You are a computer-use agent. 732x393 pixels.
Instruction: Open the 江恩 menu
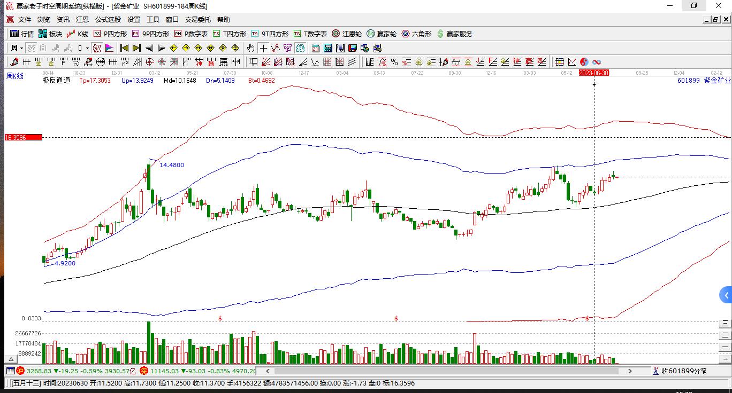[x=82, y=20]
